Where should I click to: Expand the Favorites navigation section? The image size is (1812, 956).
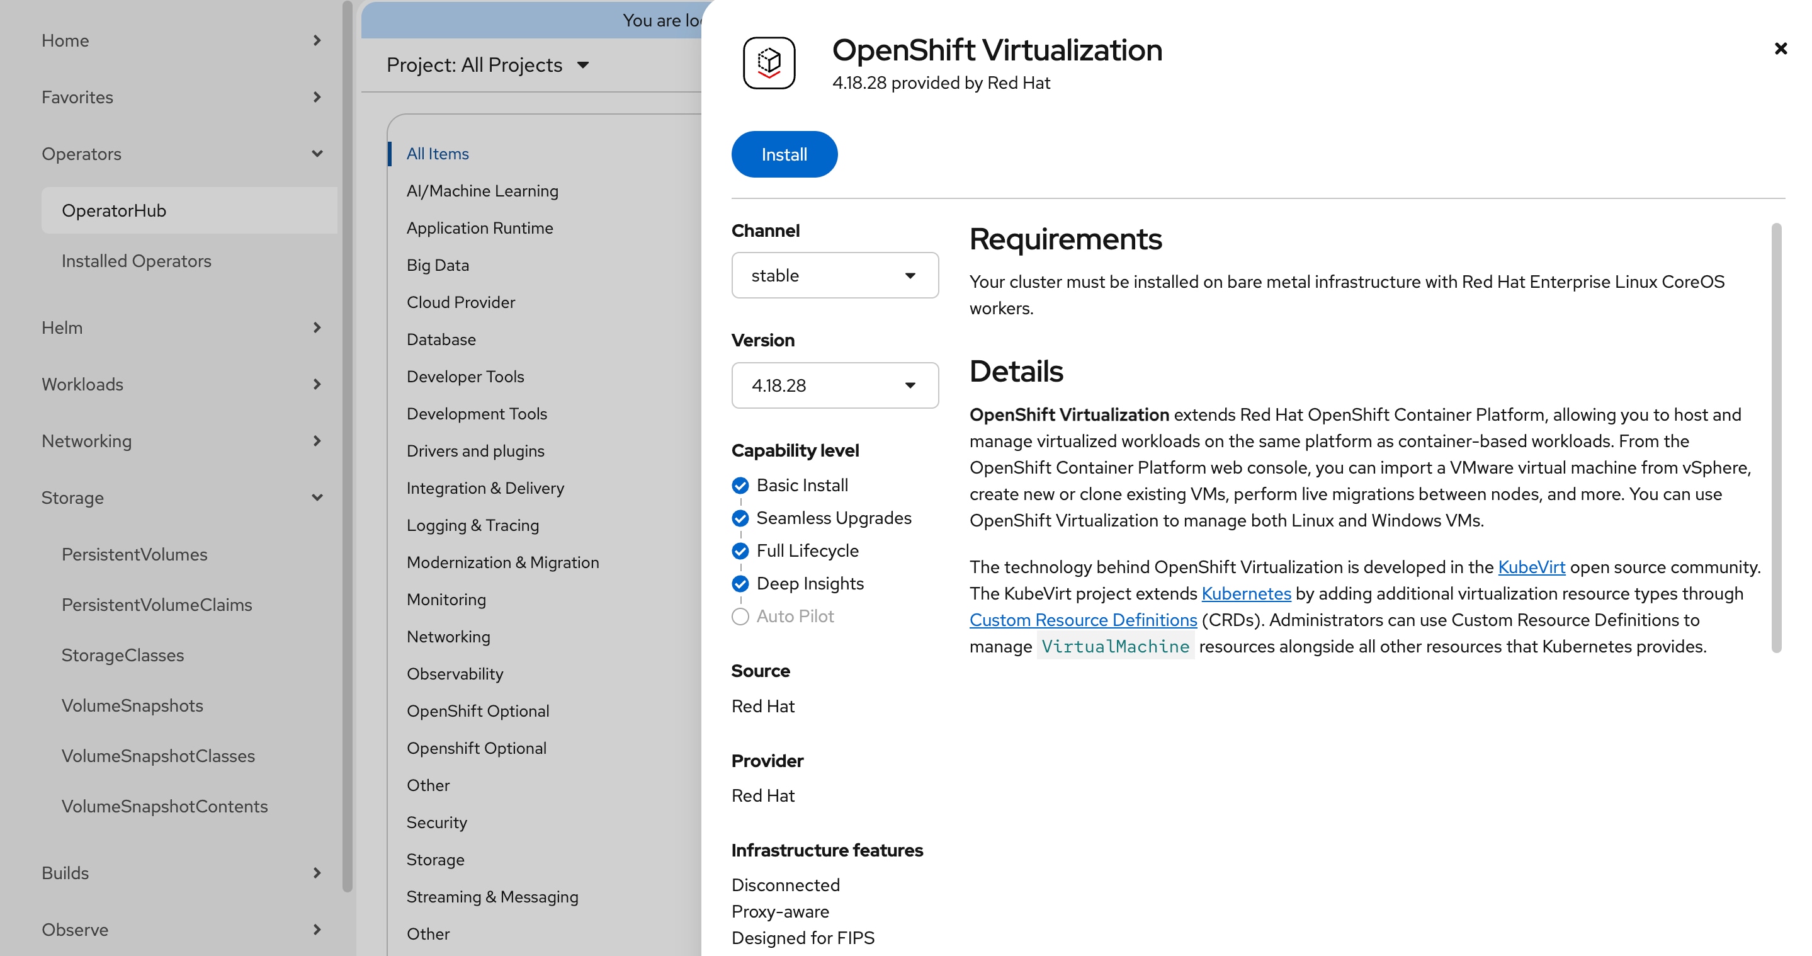[181, 97]
